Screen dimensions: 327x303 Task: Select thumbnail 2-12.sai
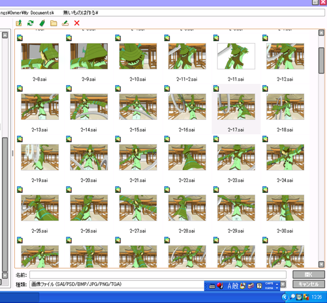point(285,56)
